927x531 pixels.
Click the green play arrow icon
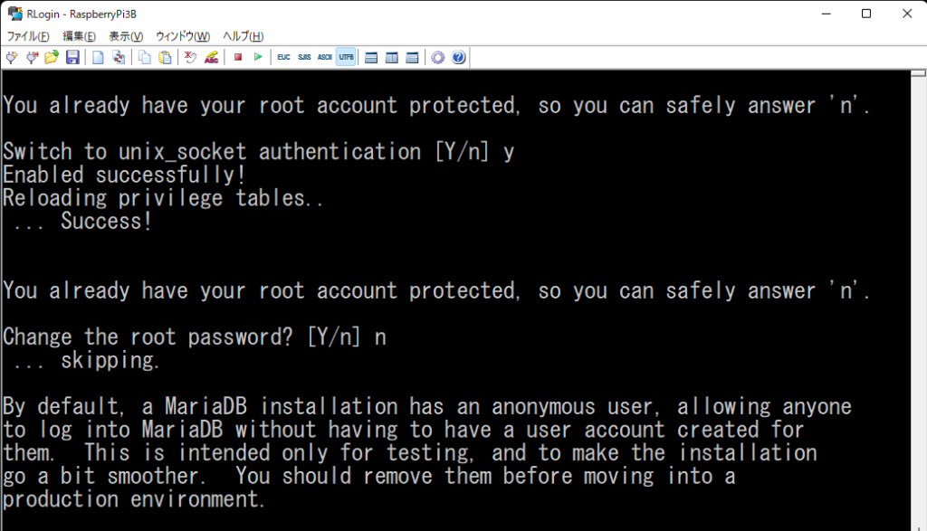(x=258, y=57)
